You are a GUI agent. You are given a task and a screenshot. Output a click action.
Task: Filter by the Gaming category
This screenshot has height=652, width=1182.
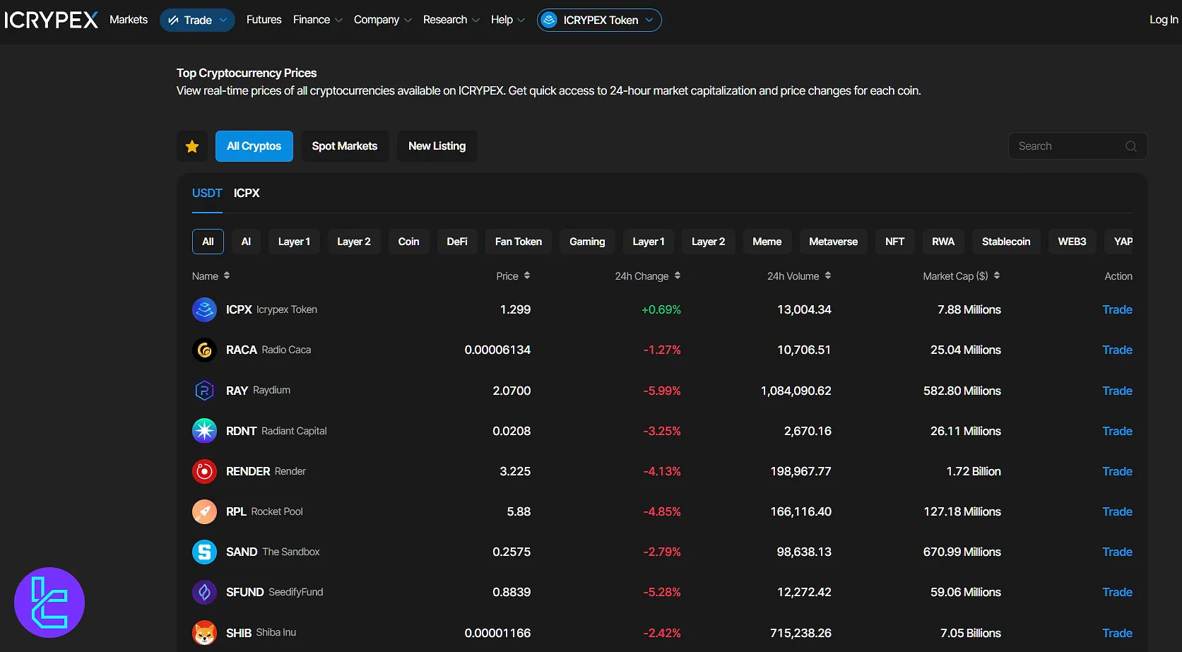pos(587,242)
